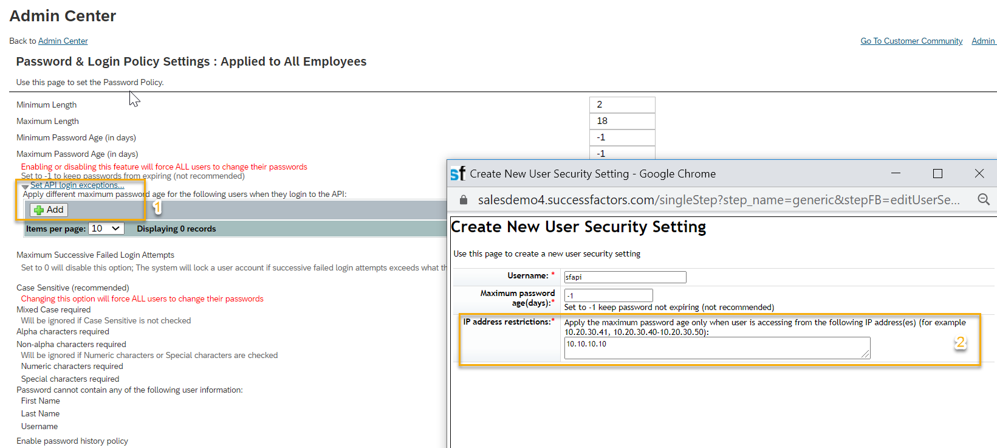The image size is (997, 448).
Task: Click IP address restrictions text area
Action: point(717,348)
